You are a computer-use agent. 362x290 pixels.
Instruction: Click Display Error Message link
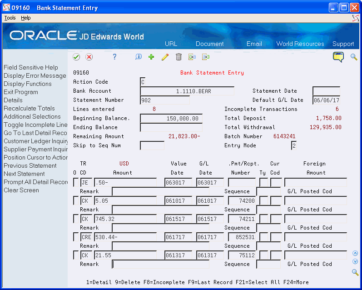tap(35, 76)
